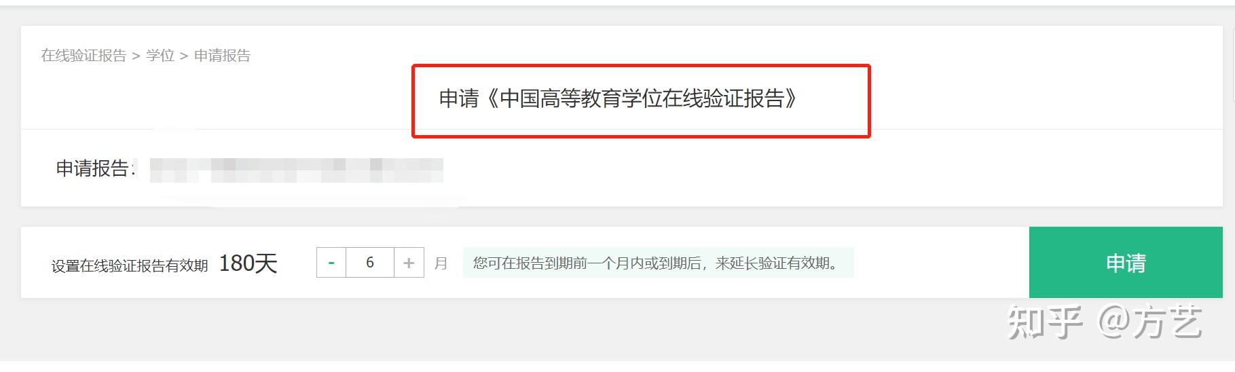The image size is (1235, 372).
Task: Click the green 申请 button
Action: click(1126, 263)
